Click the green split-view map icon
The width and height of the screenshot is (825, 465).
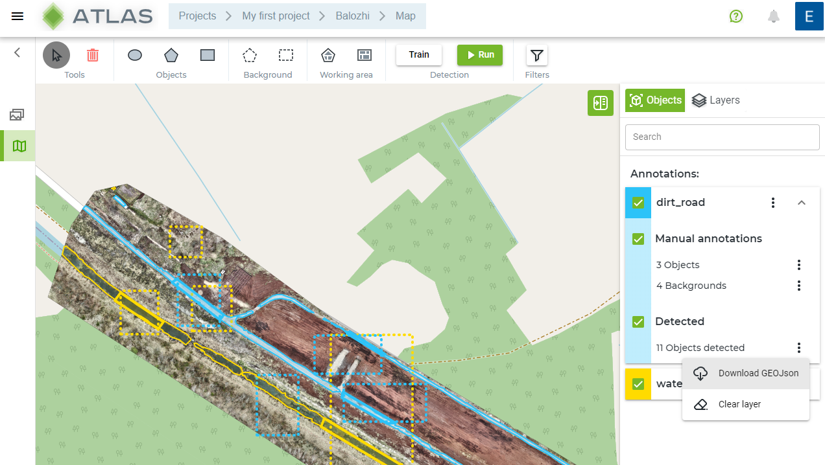[601, 103]
